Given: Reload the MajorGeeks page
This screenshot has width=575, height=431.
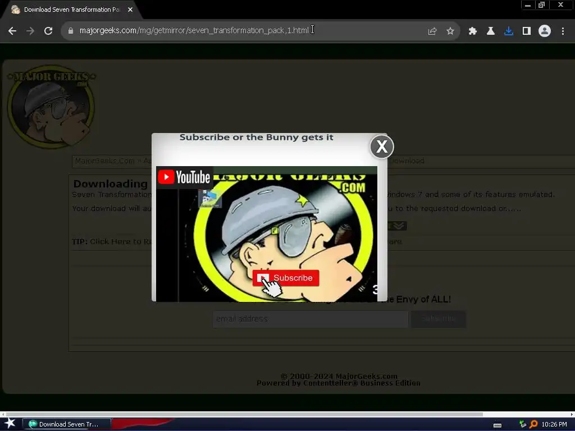Looking at the screenshot, I should coord(48,31).
